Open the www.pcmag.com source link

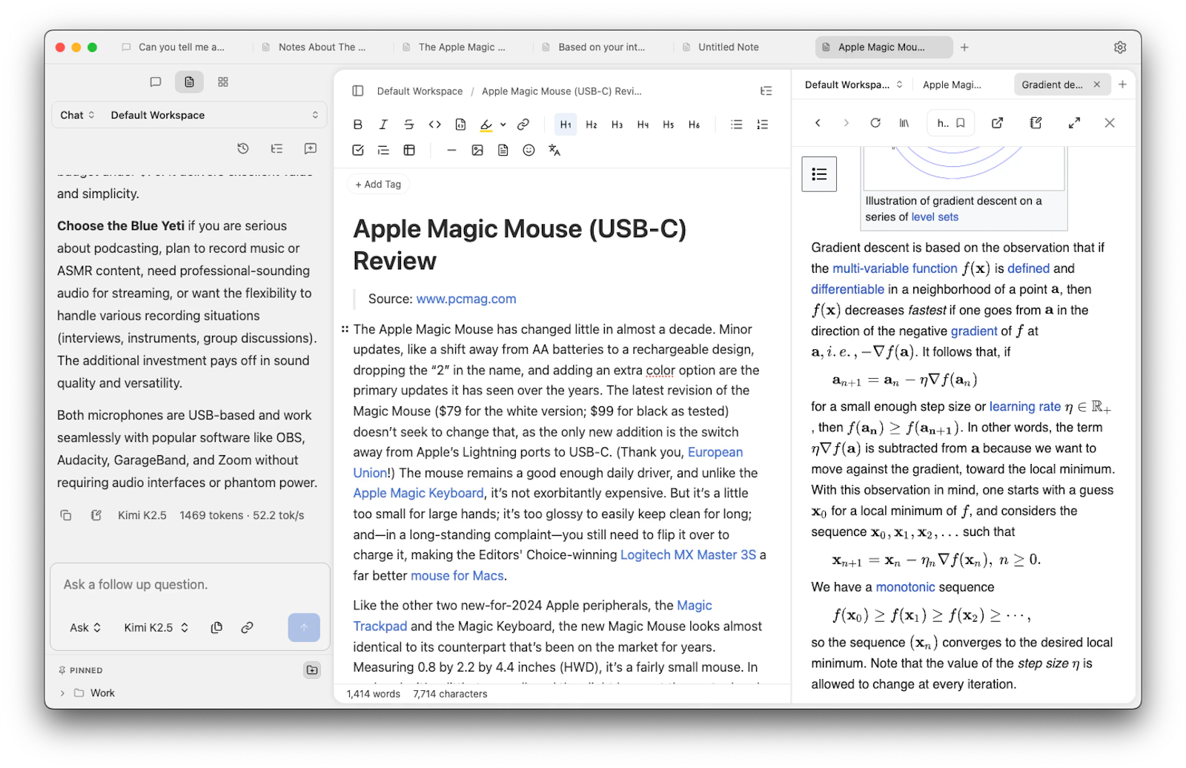[x=466, y=299]
